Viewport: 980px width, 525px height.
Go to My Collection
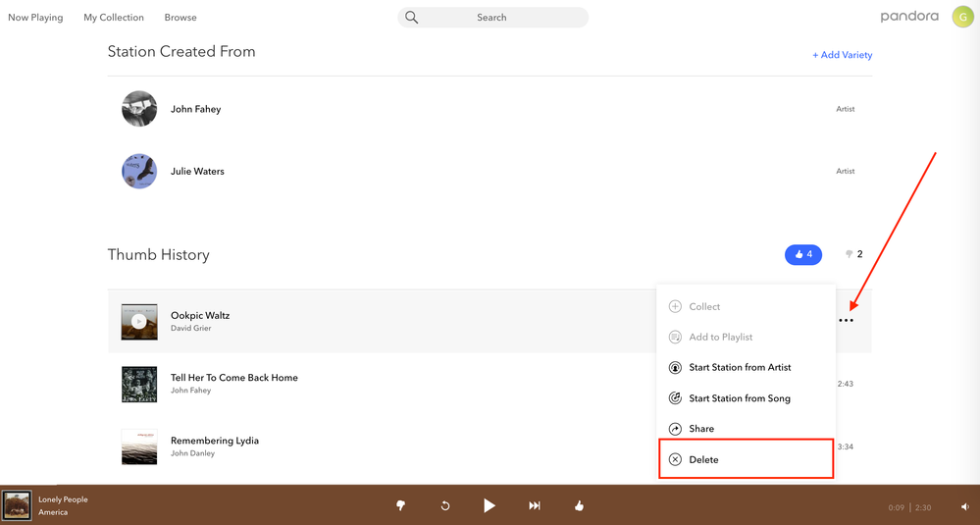(x=114, y=18)
